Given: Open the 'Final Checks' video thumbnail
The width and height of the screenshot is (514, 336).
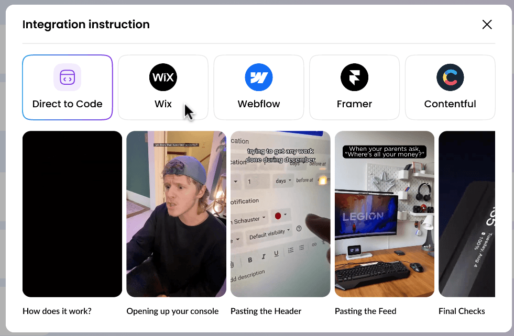Looking at the screenshot, I should click(x=467, y=214).
